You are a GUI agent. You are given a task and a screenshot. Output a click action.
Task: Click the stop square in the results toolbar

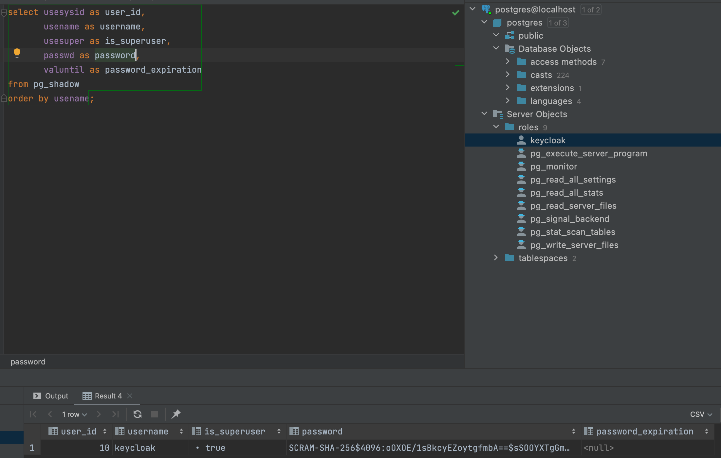click(x=155, y=414)
